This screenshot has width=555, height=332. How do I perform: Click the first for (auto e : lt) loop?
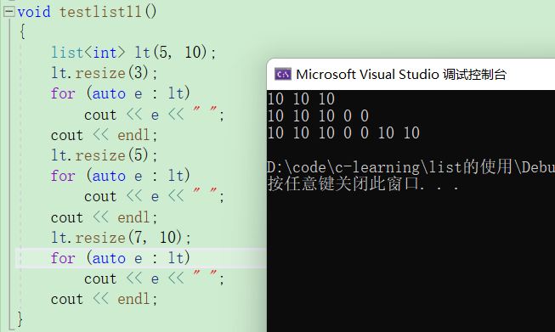[x=121, y=93]
